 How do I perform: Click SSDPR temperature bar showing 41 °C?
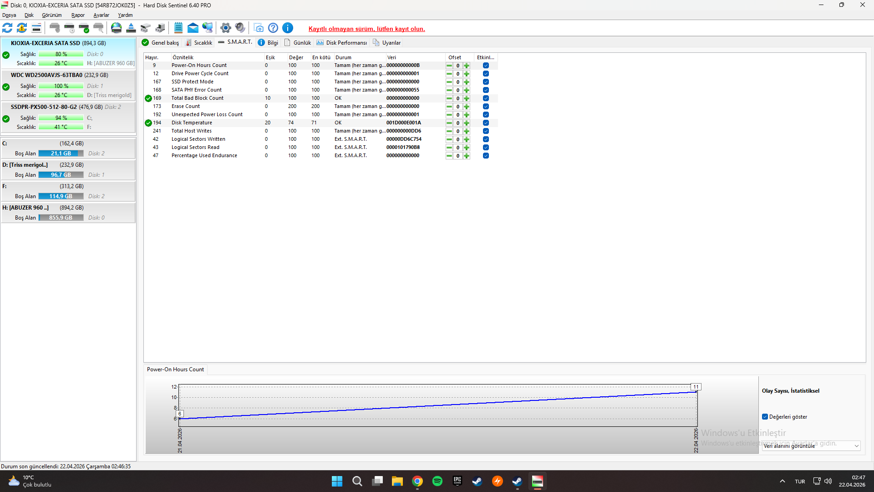61,127
